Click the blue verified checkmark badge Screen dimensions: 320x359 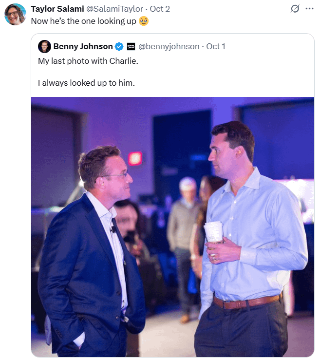(119, 47)
